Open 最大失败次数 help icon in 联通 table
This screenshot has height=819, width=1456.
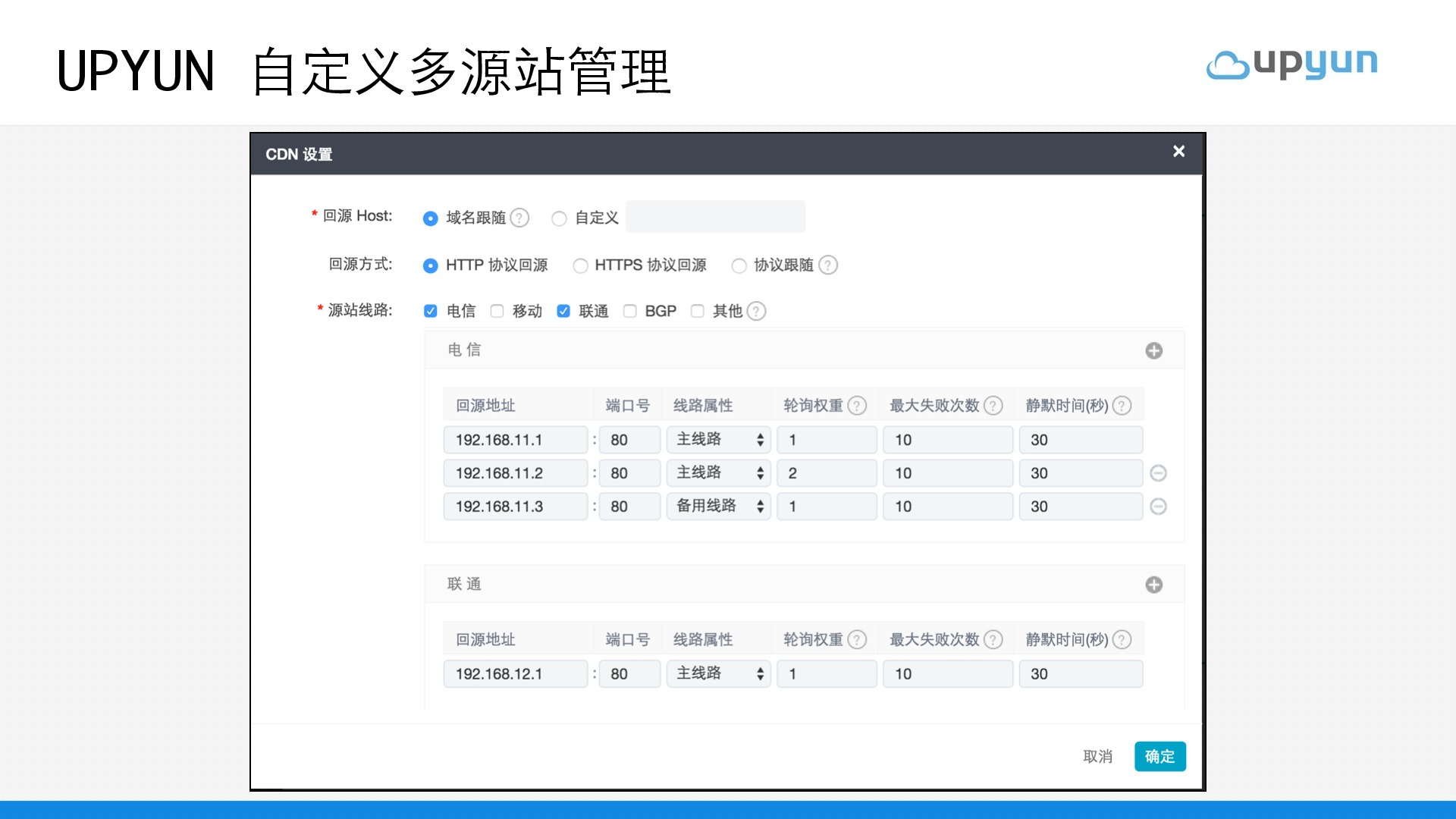pyautogui.click(x=993, y=640)
